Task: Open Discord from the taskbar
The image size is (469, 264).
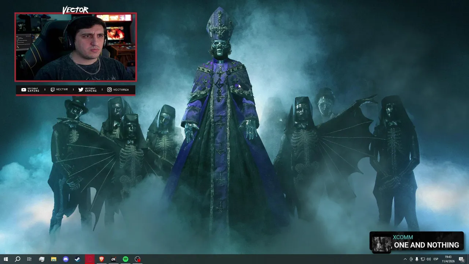Action: 66,259
